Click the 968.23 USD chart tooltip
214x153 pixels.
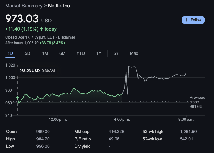[x=37, y=71]
